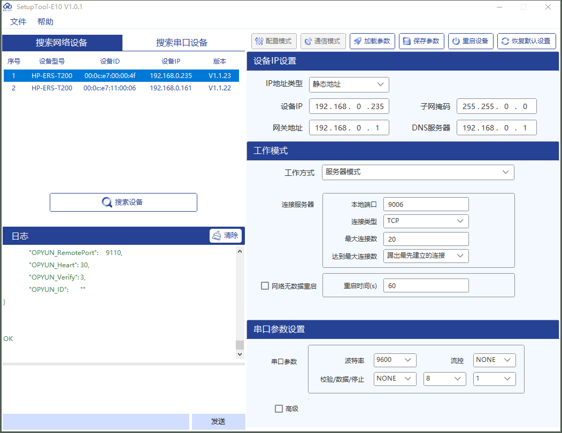
Task: Click the 发送 button
Action: pyautogui.click(x=218, y=422)
